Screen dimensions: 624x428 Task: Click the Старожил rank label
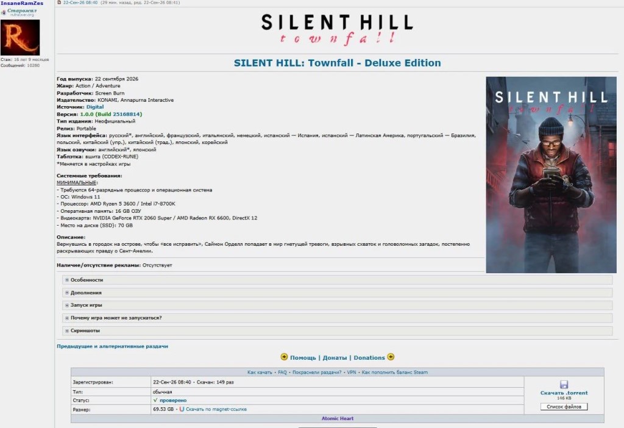(22, 10)
